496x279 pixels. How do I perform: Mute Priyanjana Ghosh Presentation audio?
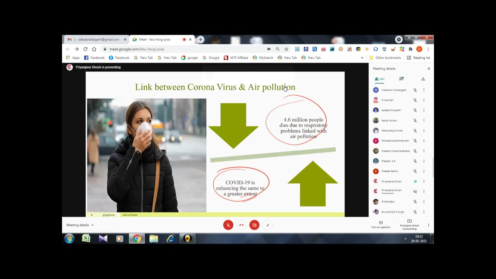pos(415,191)
